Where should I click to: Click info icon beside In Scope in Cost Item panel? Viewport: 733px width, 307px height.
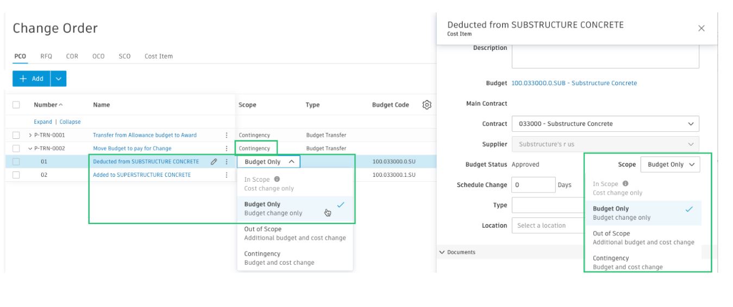625,184
